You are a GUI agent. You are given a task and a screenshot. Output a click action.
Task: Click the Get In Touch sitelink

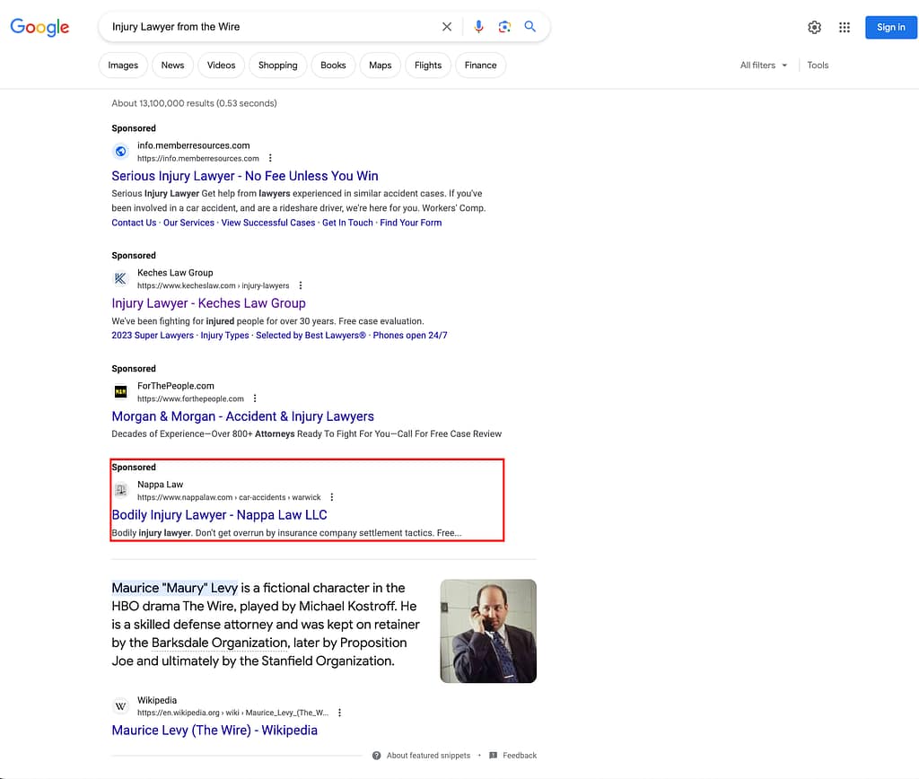[347, 223]
